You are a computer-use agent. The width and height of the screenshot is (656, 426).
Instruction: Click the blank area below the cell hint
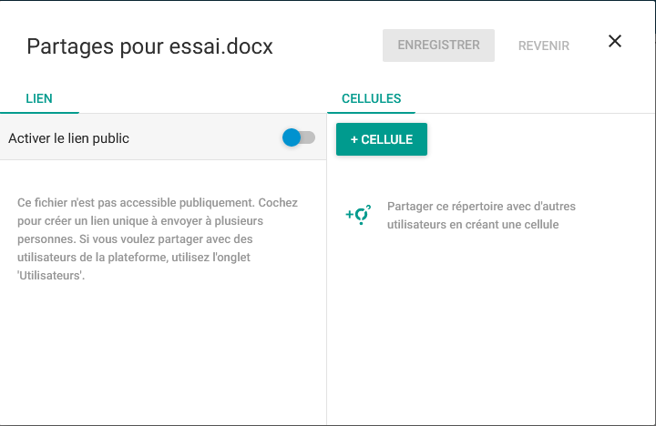click(490, 328)
